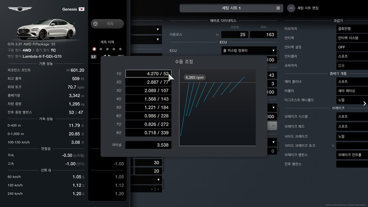The image size is (368, 207).
Task: Open the 안티랙 설정 OFF selector
Action: 351,47
